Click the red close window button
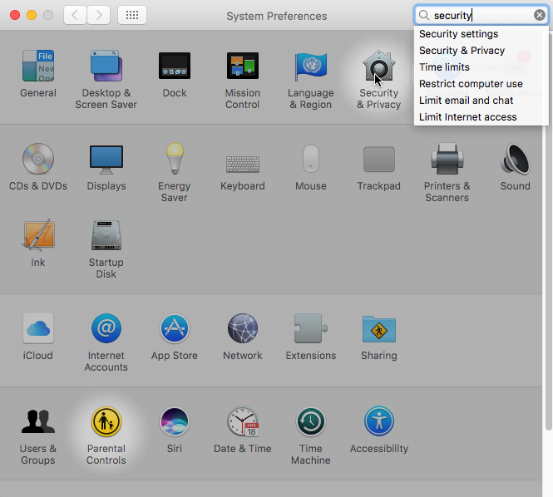The image size is (553, 497). 15,15
